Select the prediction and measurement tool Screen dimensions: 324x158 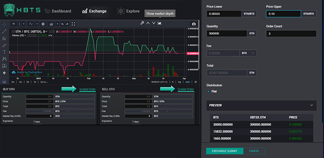(4, 66)
